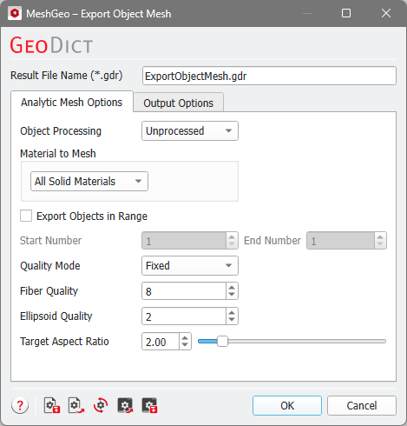
Task: Decrease Ellipsoid Quality with down arrow
Action: pyautogui.click(x=232, y=320)
